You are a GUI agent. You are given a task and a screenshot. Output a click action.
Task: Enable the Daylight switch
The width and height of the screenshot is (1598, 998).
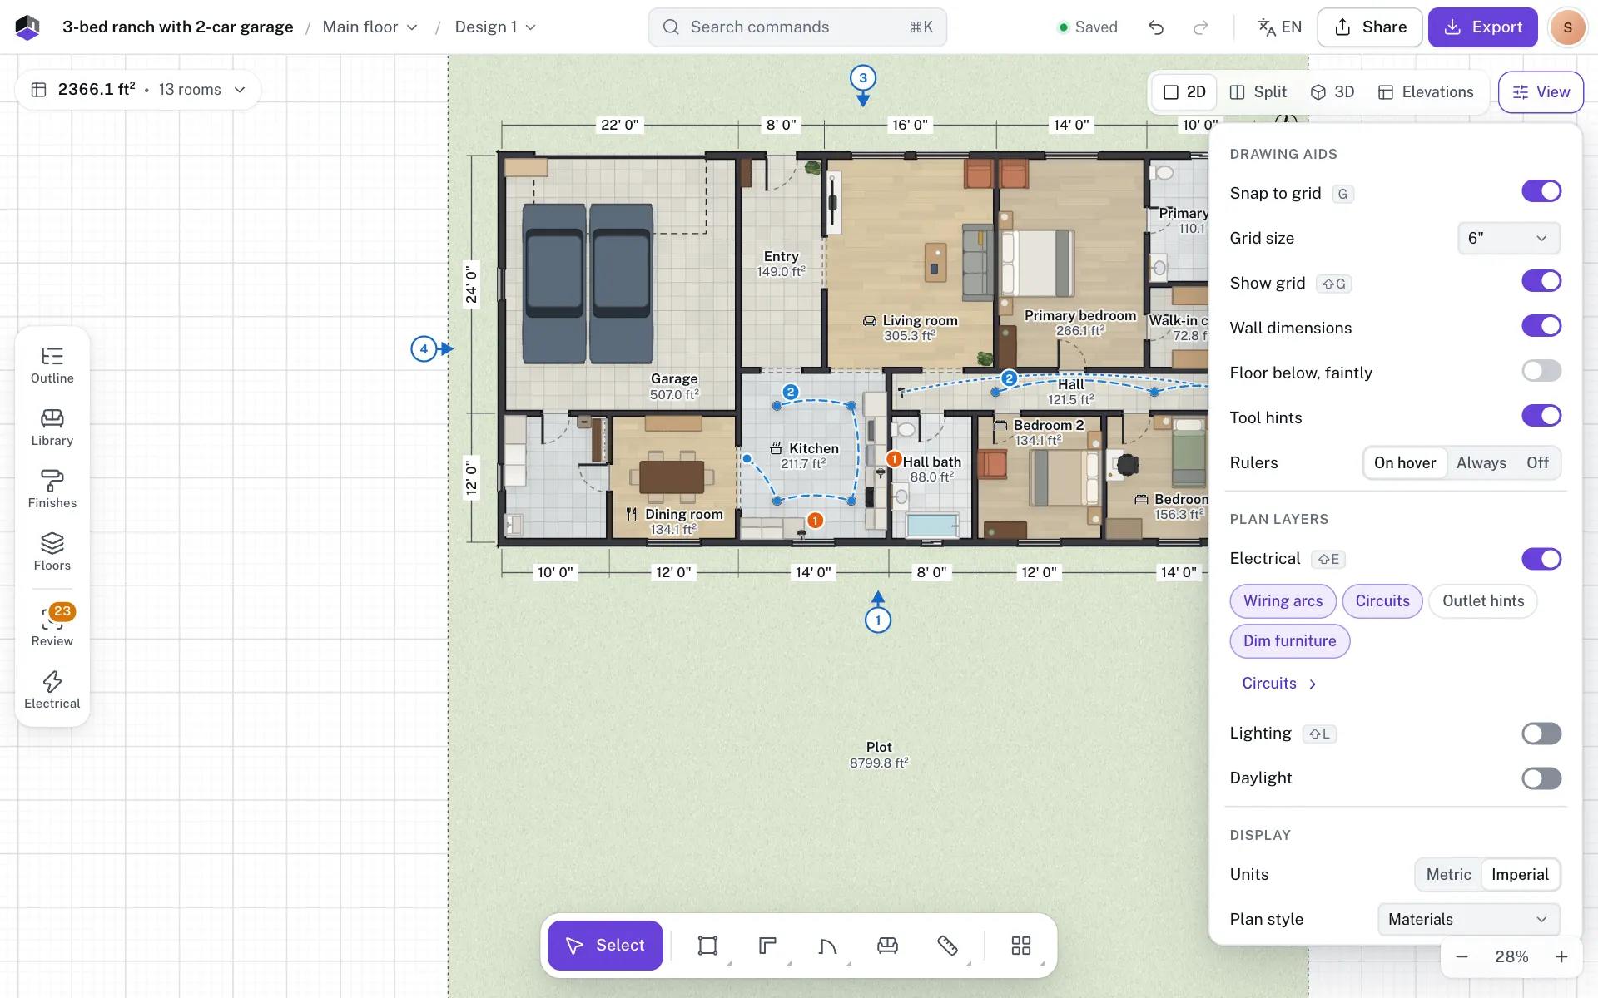[1541, 778]
